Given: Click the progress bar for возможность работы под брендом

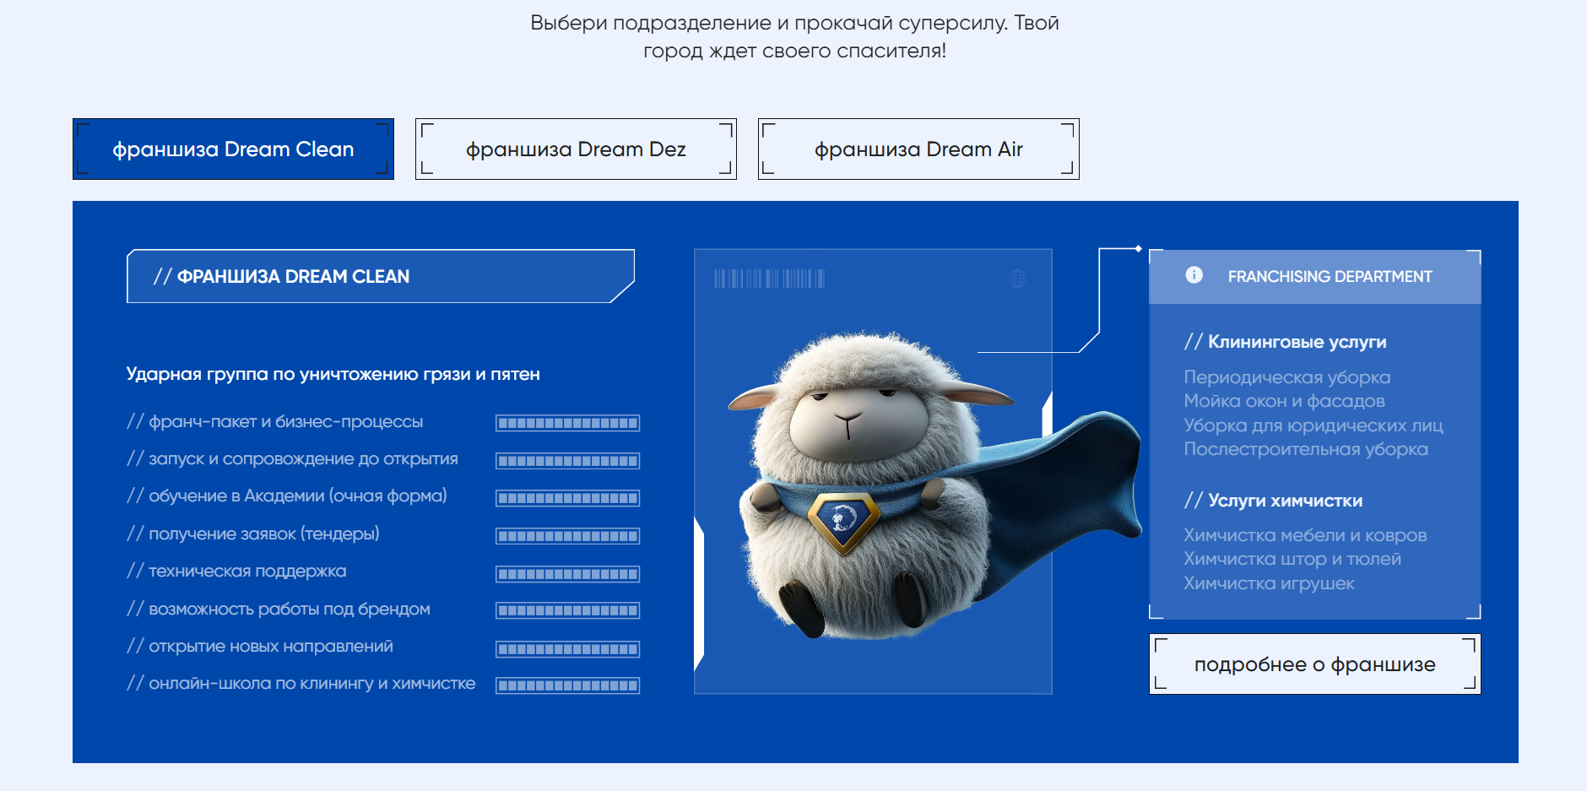Looking at the screenshot, I should tap(567, 610).
